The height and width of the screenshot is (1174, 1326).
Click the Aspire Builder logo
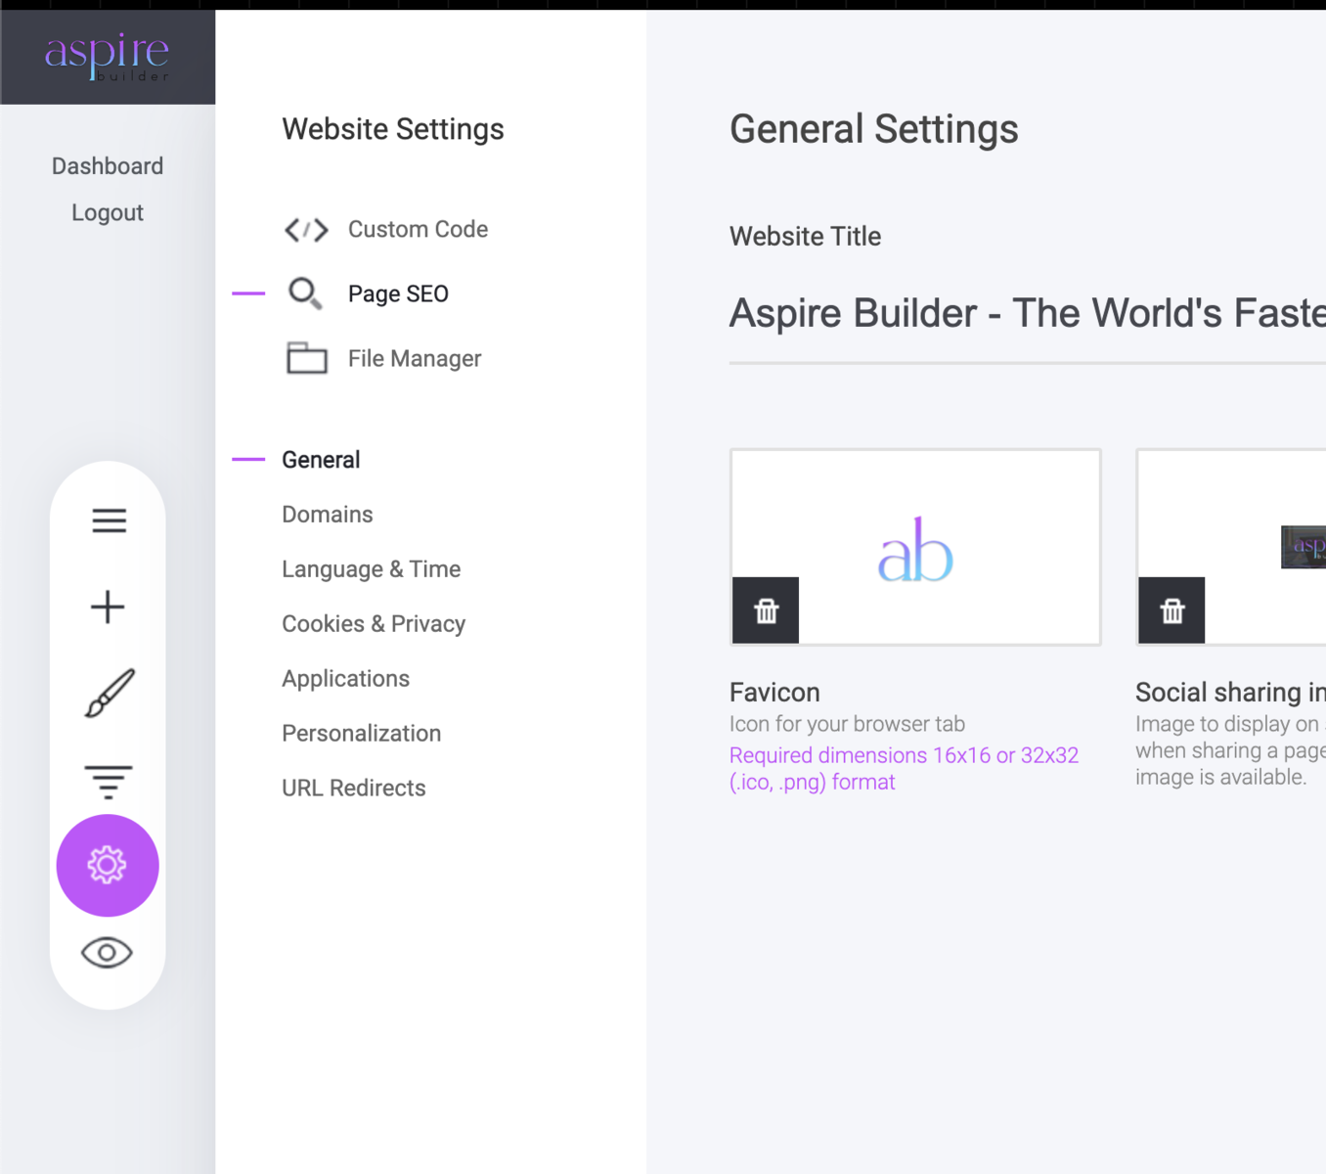107,57
